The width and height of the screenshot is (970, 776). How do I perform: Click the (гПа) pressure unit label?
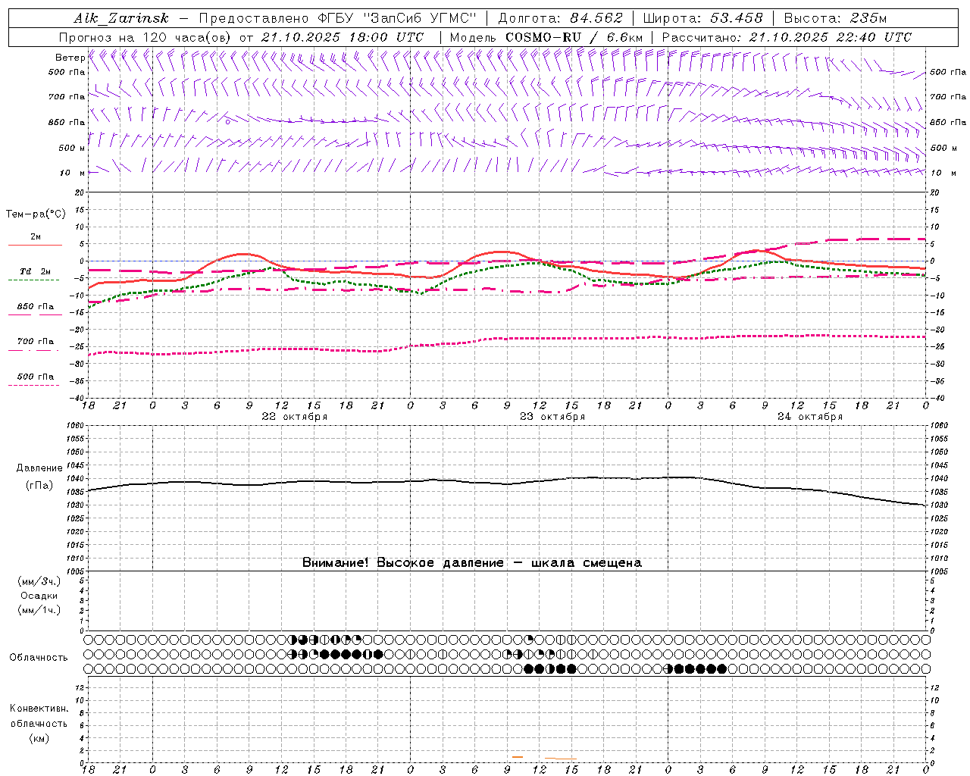[39, 485]
